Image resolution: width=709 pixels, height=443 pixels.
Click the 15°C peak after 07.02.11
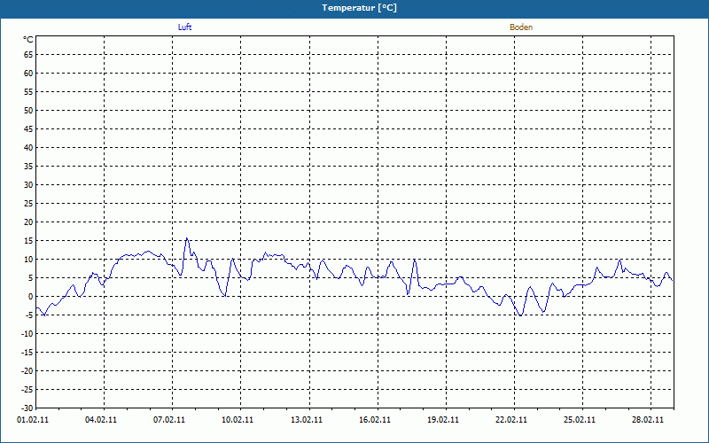(x=187, y=238)
